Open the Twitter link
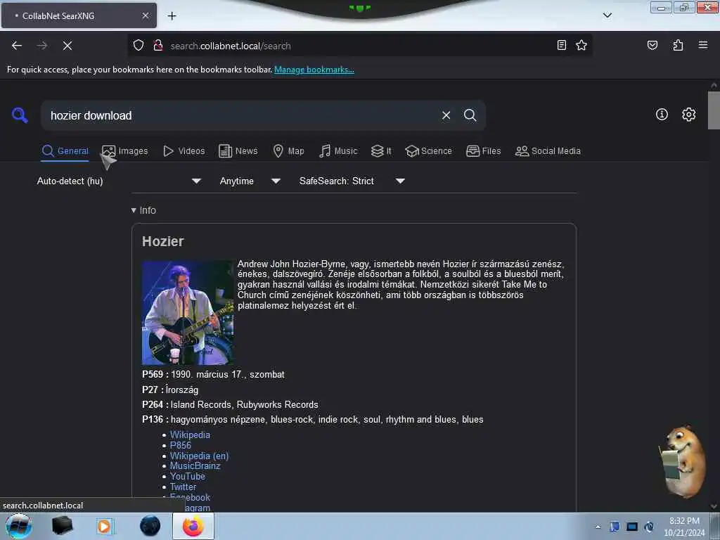The image size is (720, 540). pos(183,487)
